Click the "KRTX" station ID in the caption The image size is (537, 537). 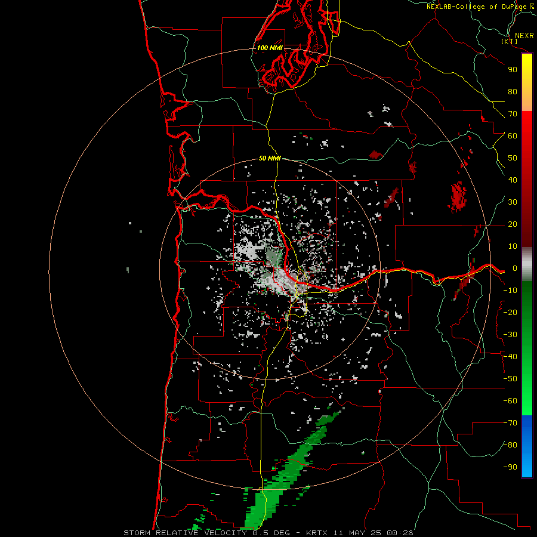pyautogui.click(x=317, y=533)
